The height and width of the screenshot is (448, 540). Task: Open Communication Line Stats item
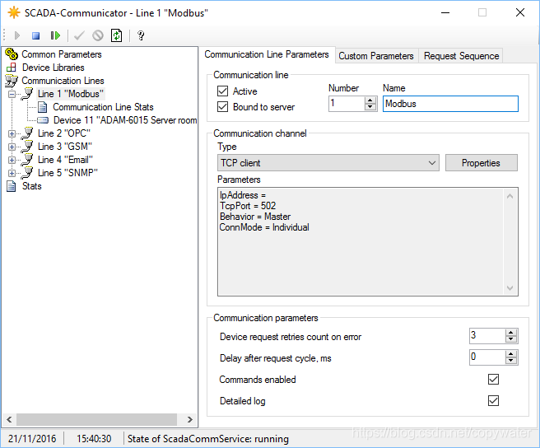pyautogui.click(x=103, y=107)
